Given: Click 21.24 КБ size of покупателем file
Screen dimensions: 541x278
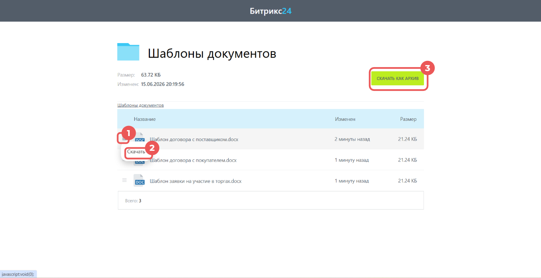Looking at the screenshot, I should pos(407,160).
